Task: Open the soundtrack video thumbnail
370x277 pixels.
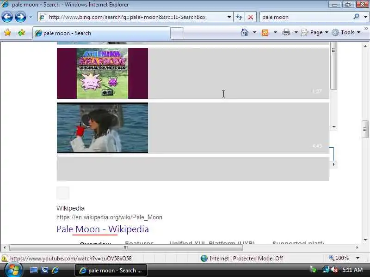Action: (102, 73)
